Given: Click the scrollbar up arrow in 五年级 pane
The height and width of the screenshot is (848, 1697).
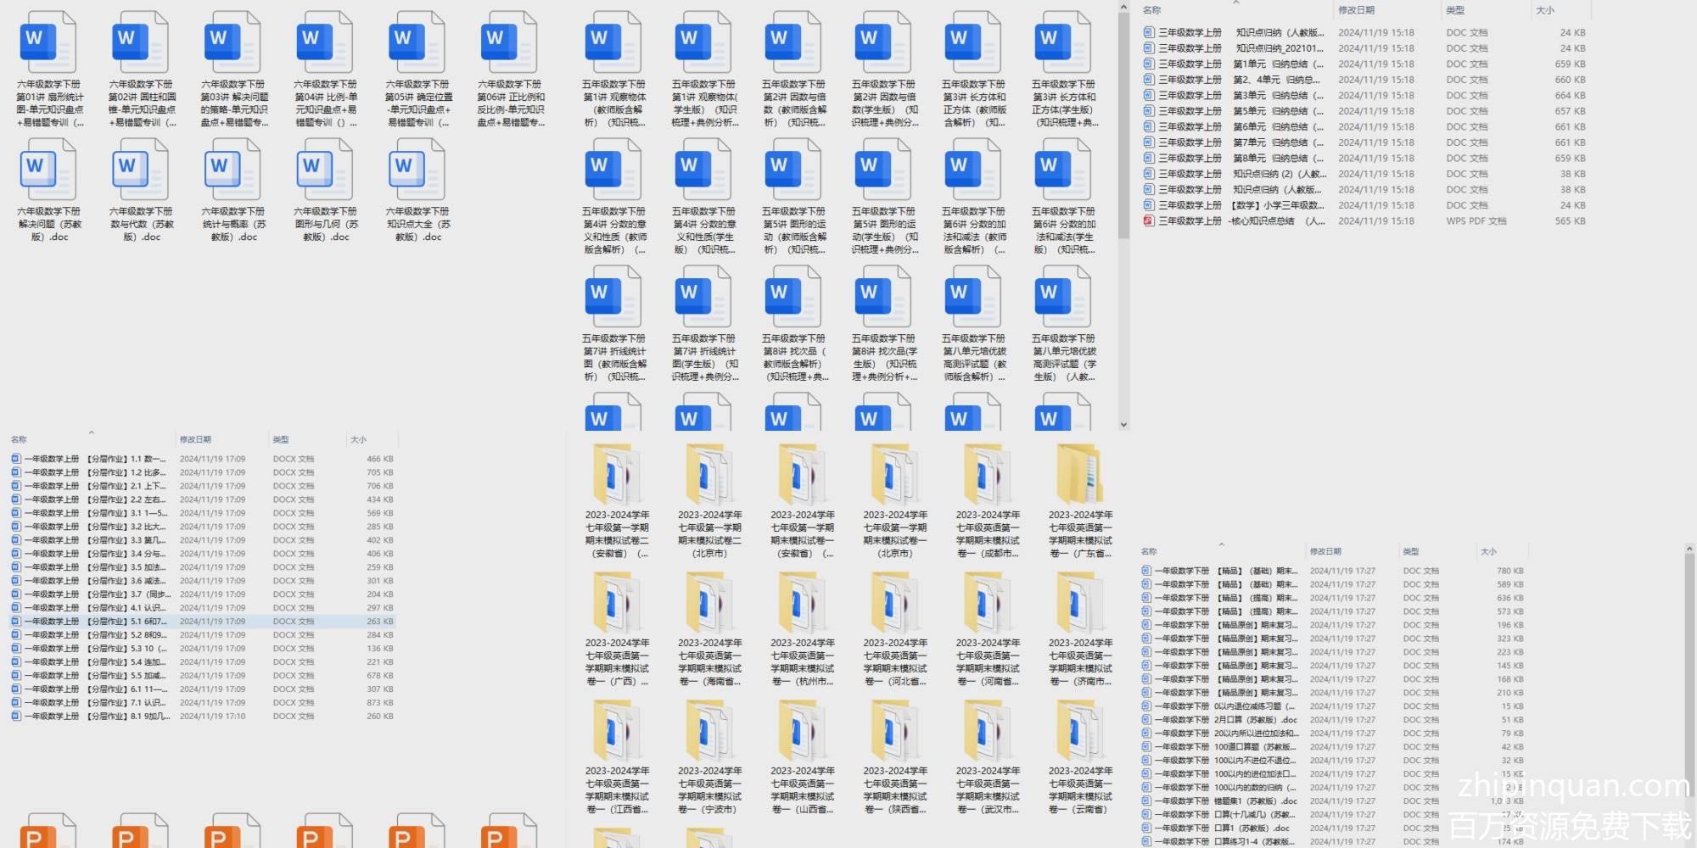Looking at the screenshot, I should [x=1123, y=8].
